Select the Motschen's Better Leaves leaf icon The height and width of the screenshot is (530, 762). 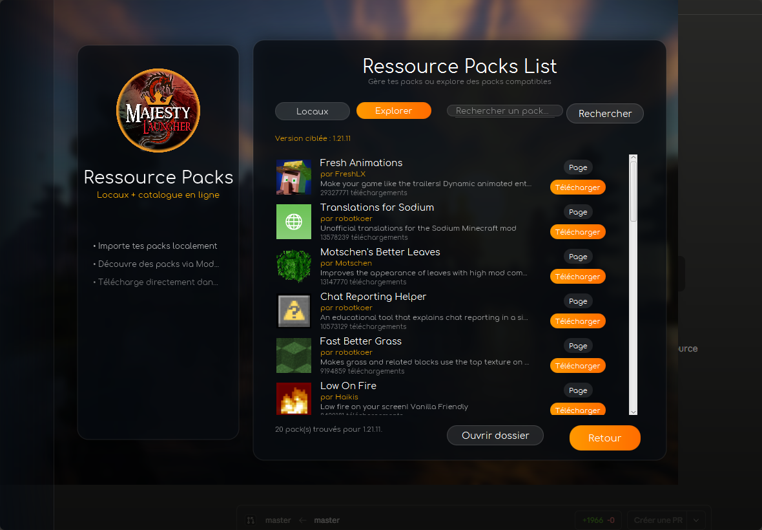[294, 266]
